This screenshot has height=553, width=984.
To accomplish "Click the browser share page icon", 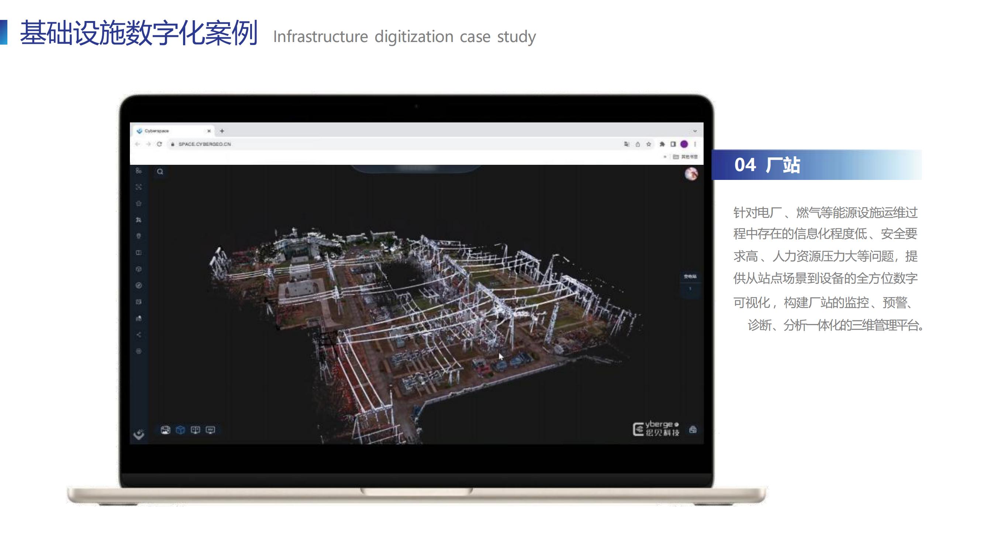I will (x=638, y=144).
